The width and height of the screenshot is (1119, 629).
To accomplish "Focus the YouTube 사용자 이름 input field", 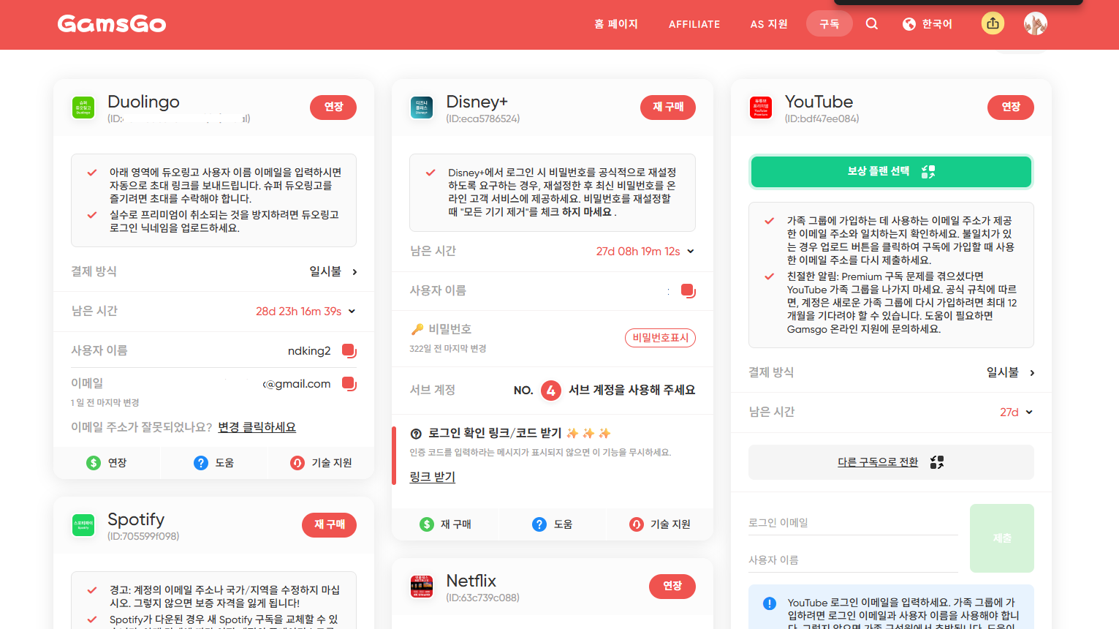I will click(853, 560).
